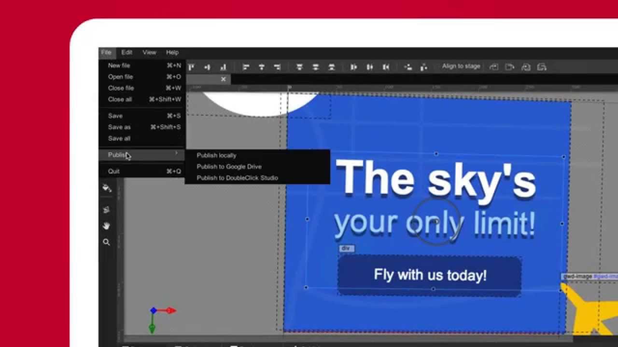The image size is (618, 347).
Task: Click the third arrange-order icon after Align to stage
Action: (526, 67)
